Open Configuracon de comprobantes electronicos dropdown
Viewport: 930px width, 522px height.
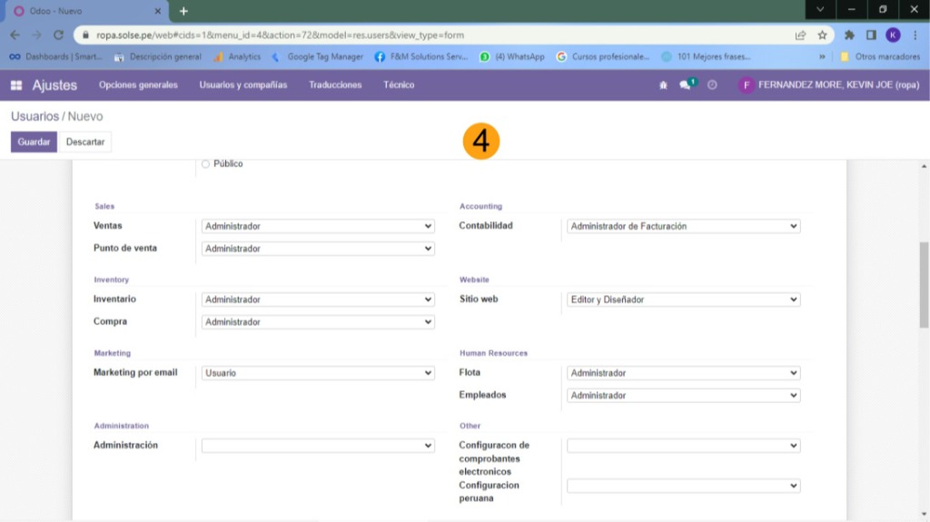683,446
